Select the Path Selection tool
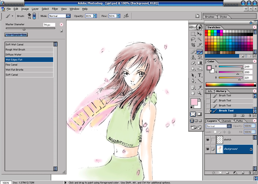 (x=193, y=75)
